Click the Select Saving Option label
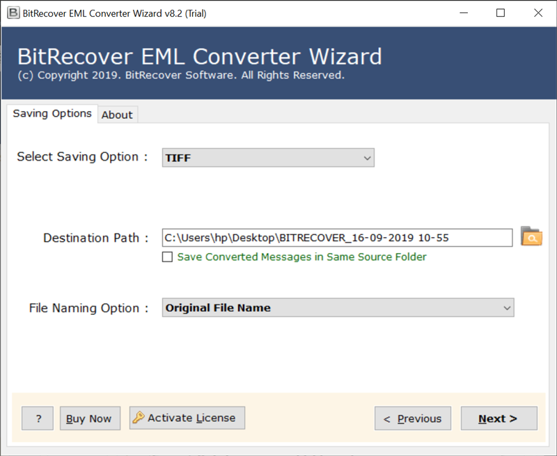This screenshot has height=456, width=557. [82, 156]
